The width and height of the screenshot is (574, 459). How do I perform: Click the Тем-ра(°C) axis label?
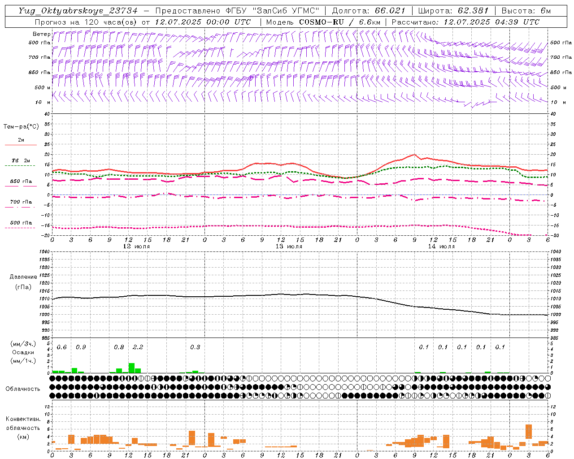(21, 127)
